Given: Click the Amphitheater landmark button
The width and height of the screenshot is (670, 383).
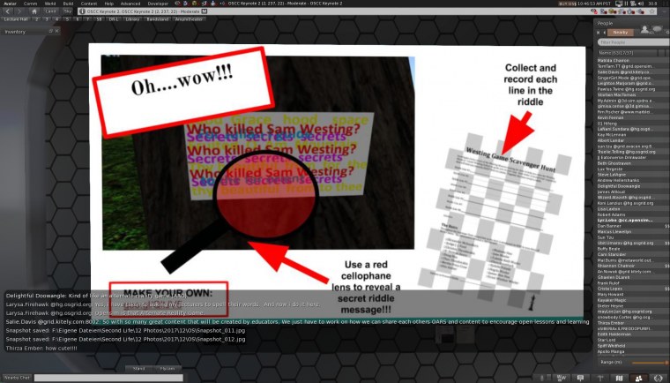Looking at the screenshot, I should (188, 18).
